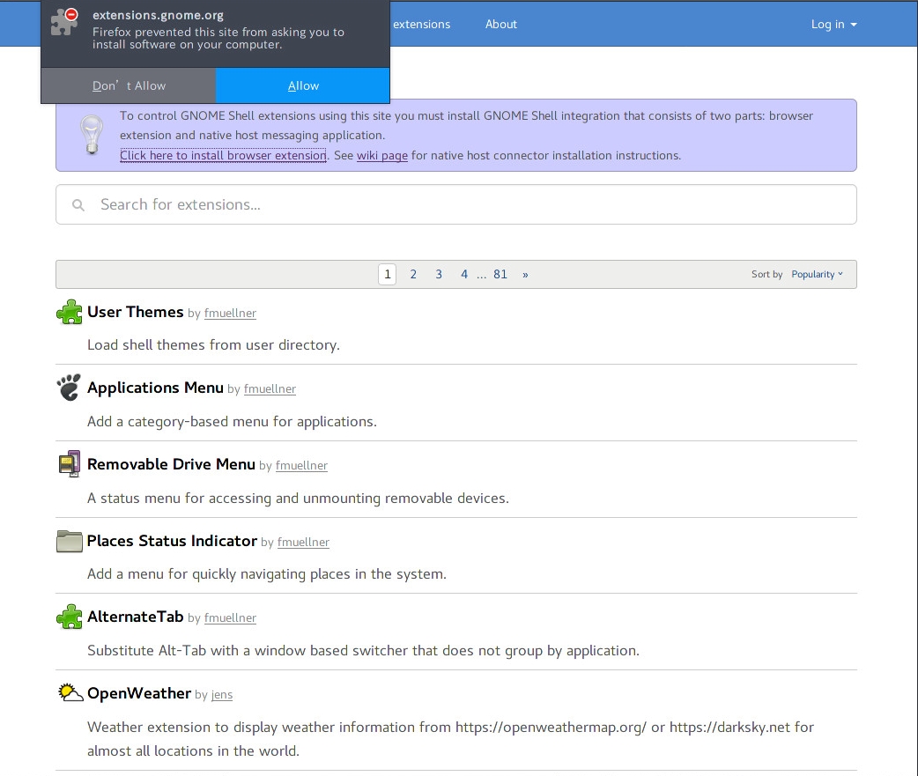Choose Don't Allow in the Firefox prompt
The image size is (918, 776).
pos(129,85)
